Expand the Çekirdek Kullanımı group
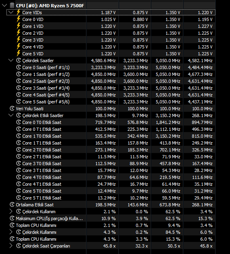230x254 pixels. pyautogui.click(x=11, y=232)
